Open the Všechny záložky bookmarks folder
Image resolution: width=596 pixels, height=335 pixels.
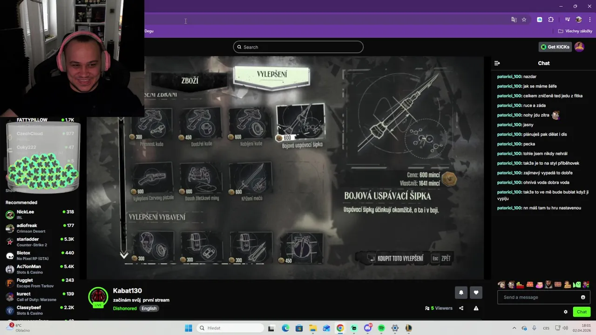(575, 31)
